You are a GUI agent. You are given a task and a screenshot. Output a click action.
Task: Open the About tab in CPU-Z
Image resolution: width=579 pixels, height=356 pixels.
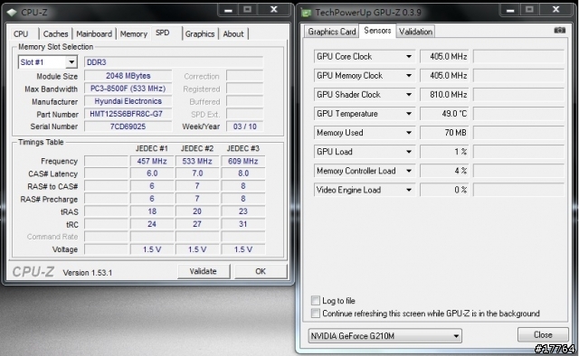tap(233, 34)
